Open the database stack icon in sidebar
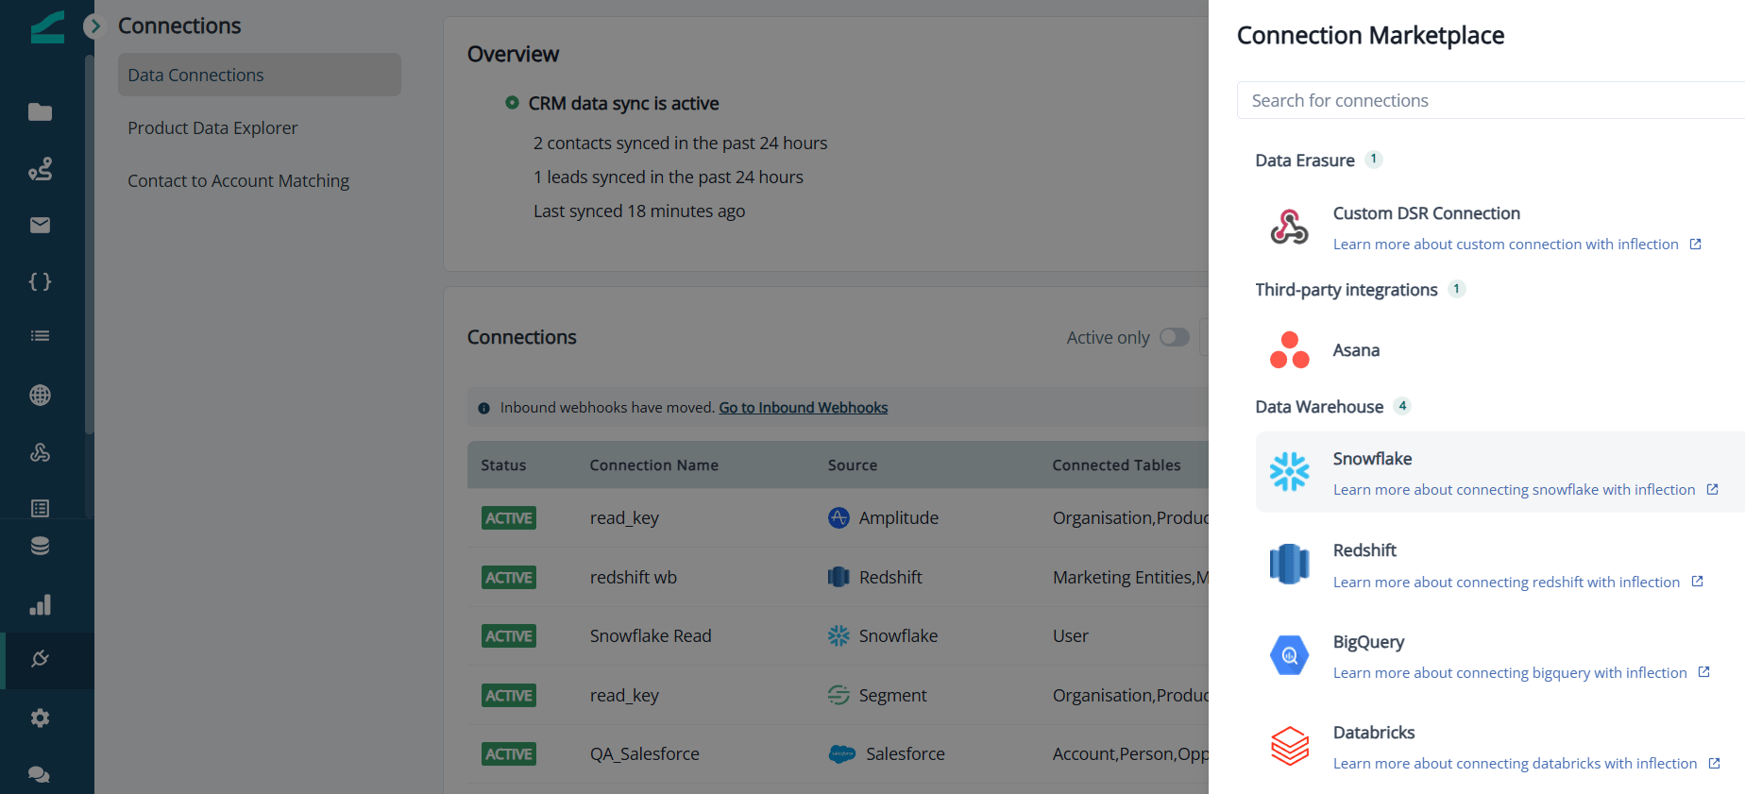This screenshot has height=794, width=1745. [x=40, y=546]
